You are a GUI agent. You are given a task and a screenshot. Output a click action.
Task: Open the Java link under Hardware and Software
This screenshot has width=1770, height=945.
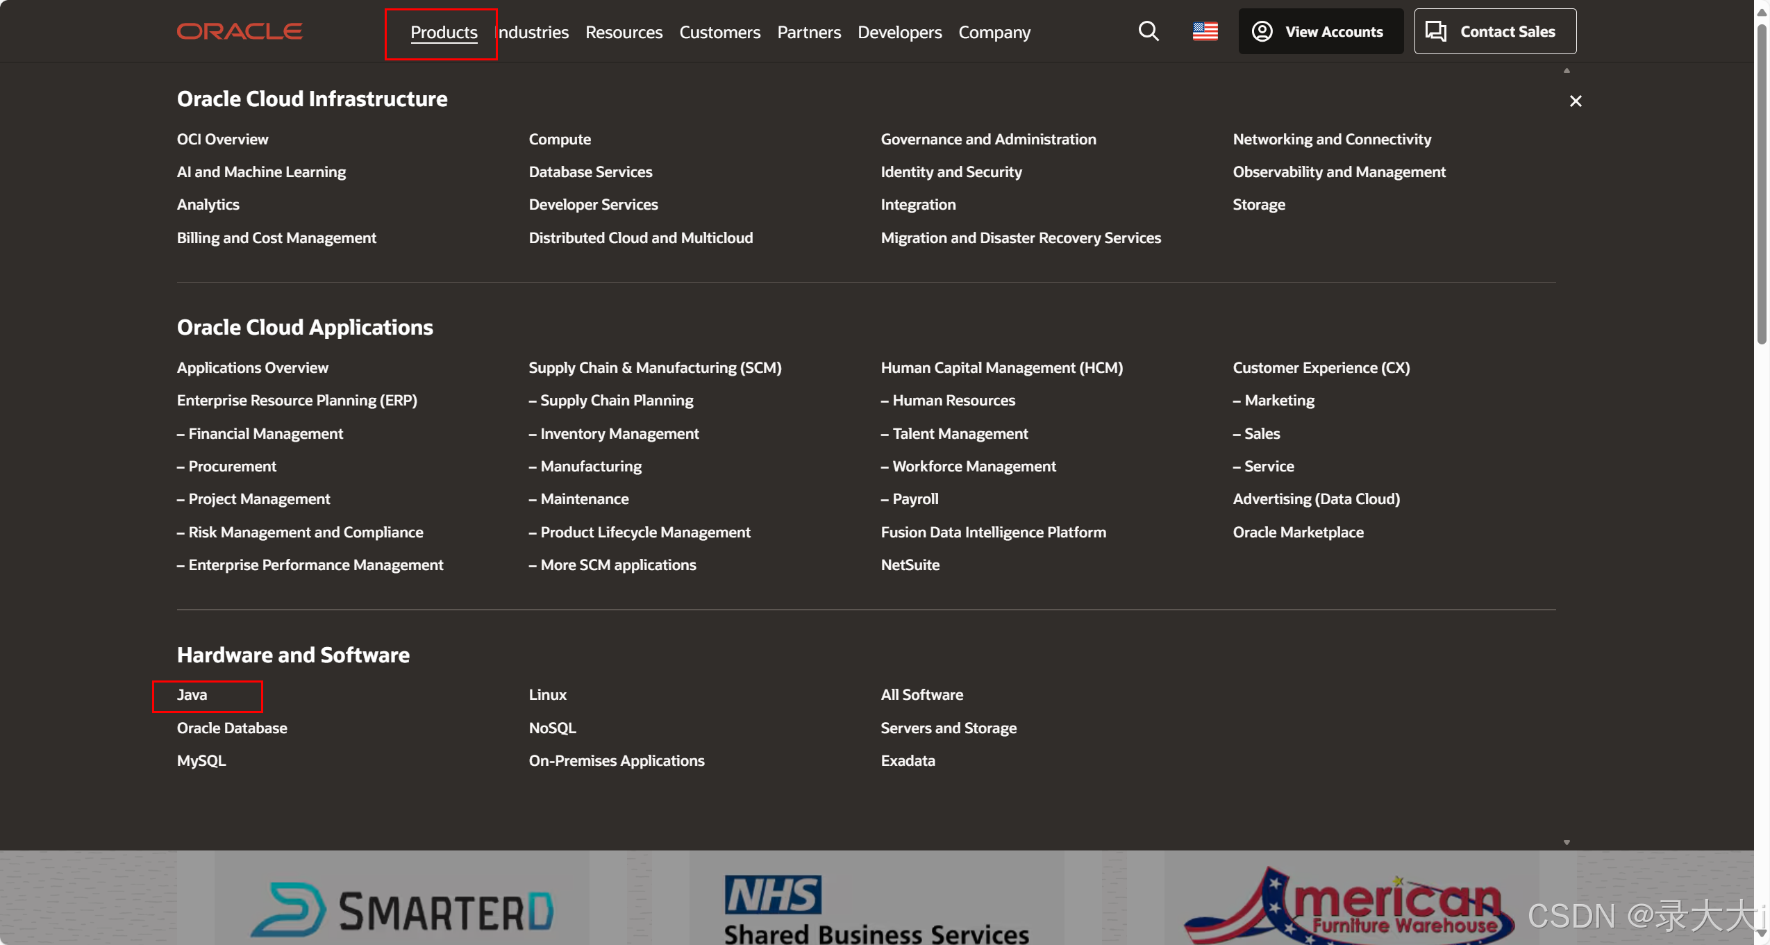(192, 695)
